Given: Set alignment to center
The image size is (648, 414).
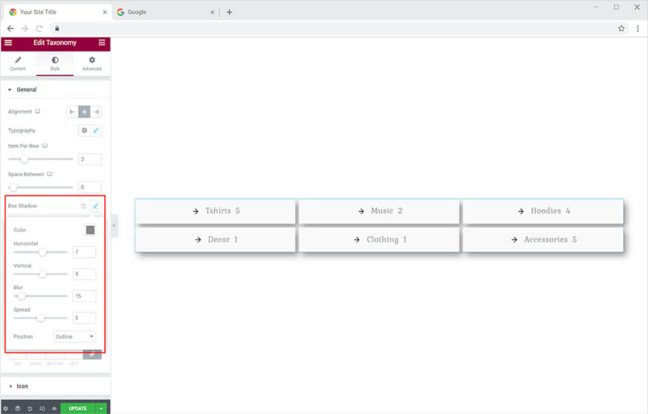Looking at the screenshot, I should [x=84, y=112].
